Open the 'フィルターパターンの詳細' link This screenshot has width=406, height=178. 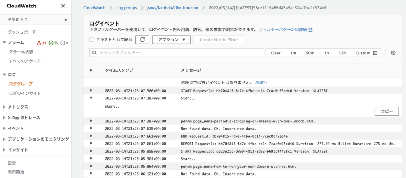click(x=283, y=30)
